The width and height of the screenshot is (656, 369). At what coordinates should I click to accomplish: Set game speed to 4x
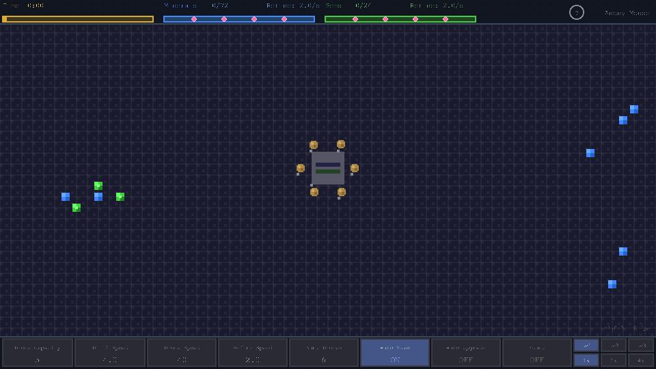[641, 360]
